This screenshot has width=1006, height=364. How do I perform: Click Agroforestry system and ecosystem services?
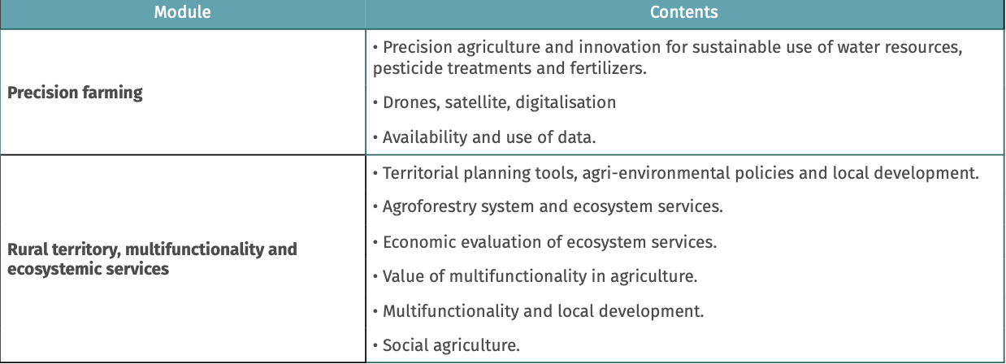[x=548, y=206]
